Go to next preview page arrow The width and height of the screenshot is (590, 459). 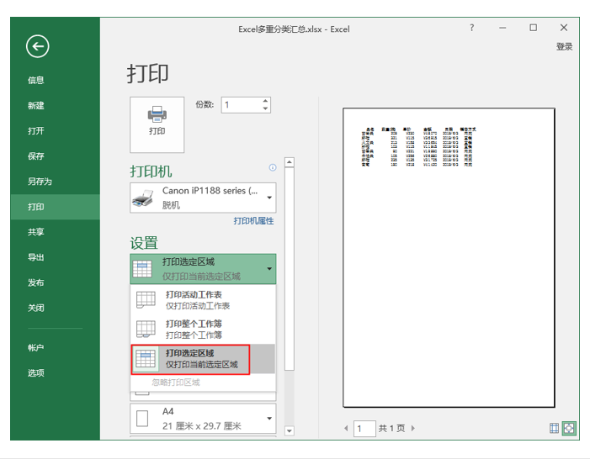412,428
